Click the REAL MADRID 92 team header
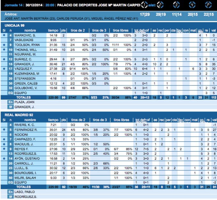Viewport: 217px width, 200px height. click(x=19, y=115)
